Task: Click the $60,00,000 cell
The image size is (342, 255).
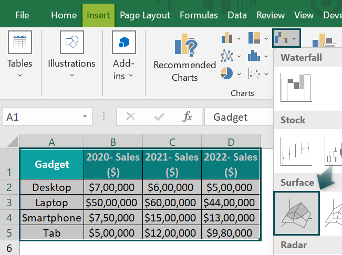Action: [x=172, y=203]
